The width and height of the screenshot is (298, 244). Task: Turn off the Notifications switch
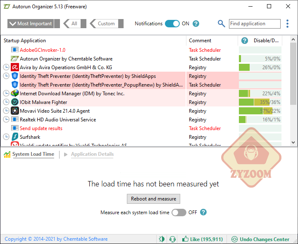coord(172,24)
